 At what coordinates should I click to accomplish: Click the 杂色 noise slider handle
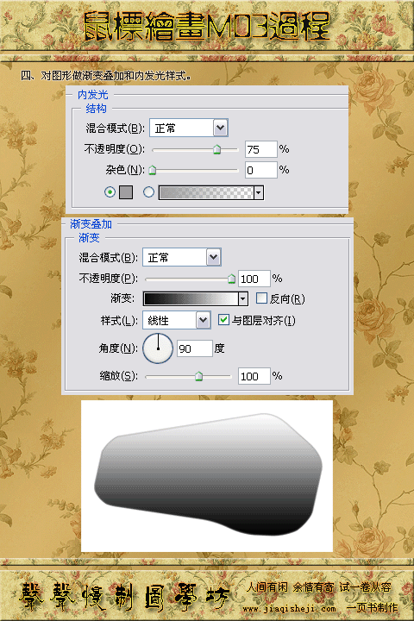[x=152, y=170]
